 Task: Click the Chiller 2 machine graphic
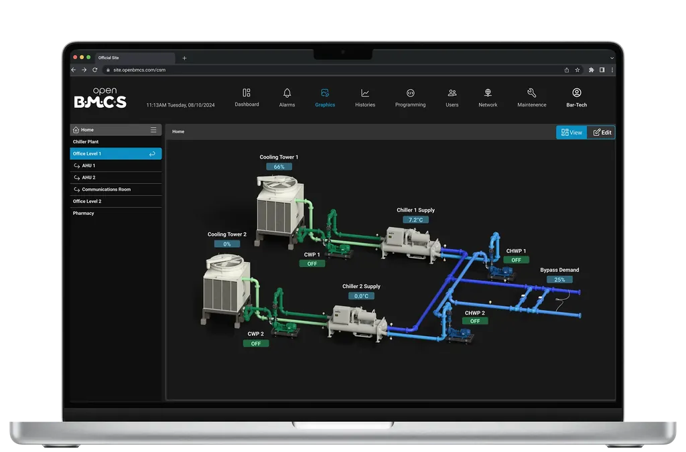click(358, 323)
